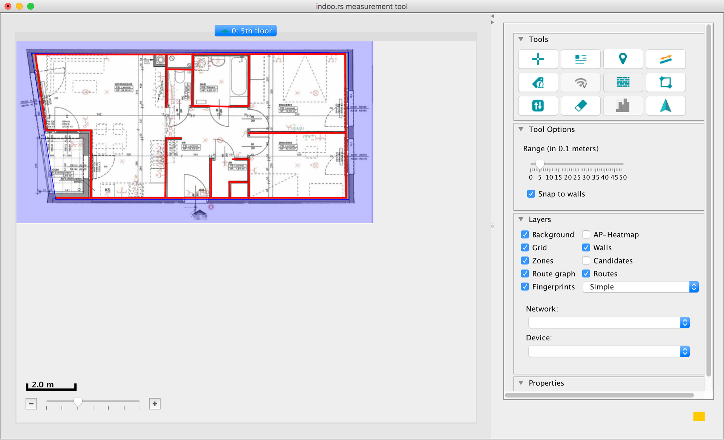Disable Snap to walls checkbox

[531, 194]
